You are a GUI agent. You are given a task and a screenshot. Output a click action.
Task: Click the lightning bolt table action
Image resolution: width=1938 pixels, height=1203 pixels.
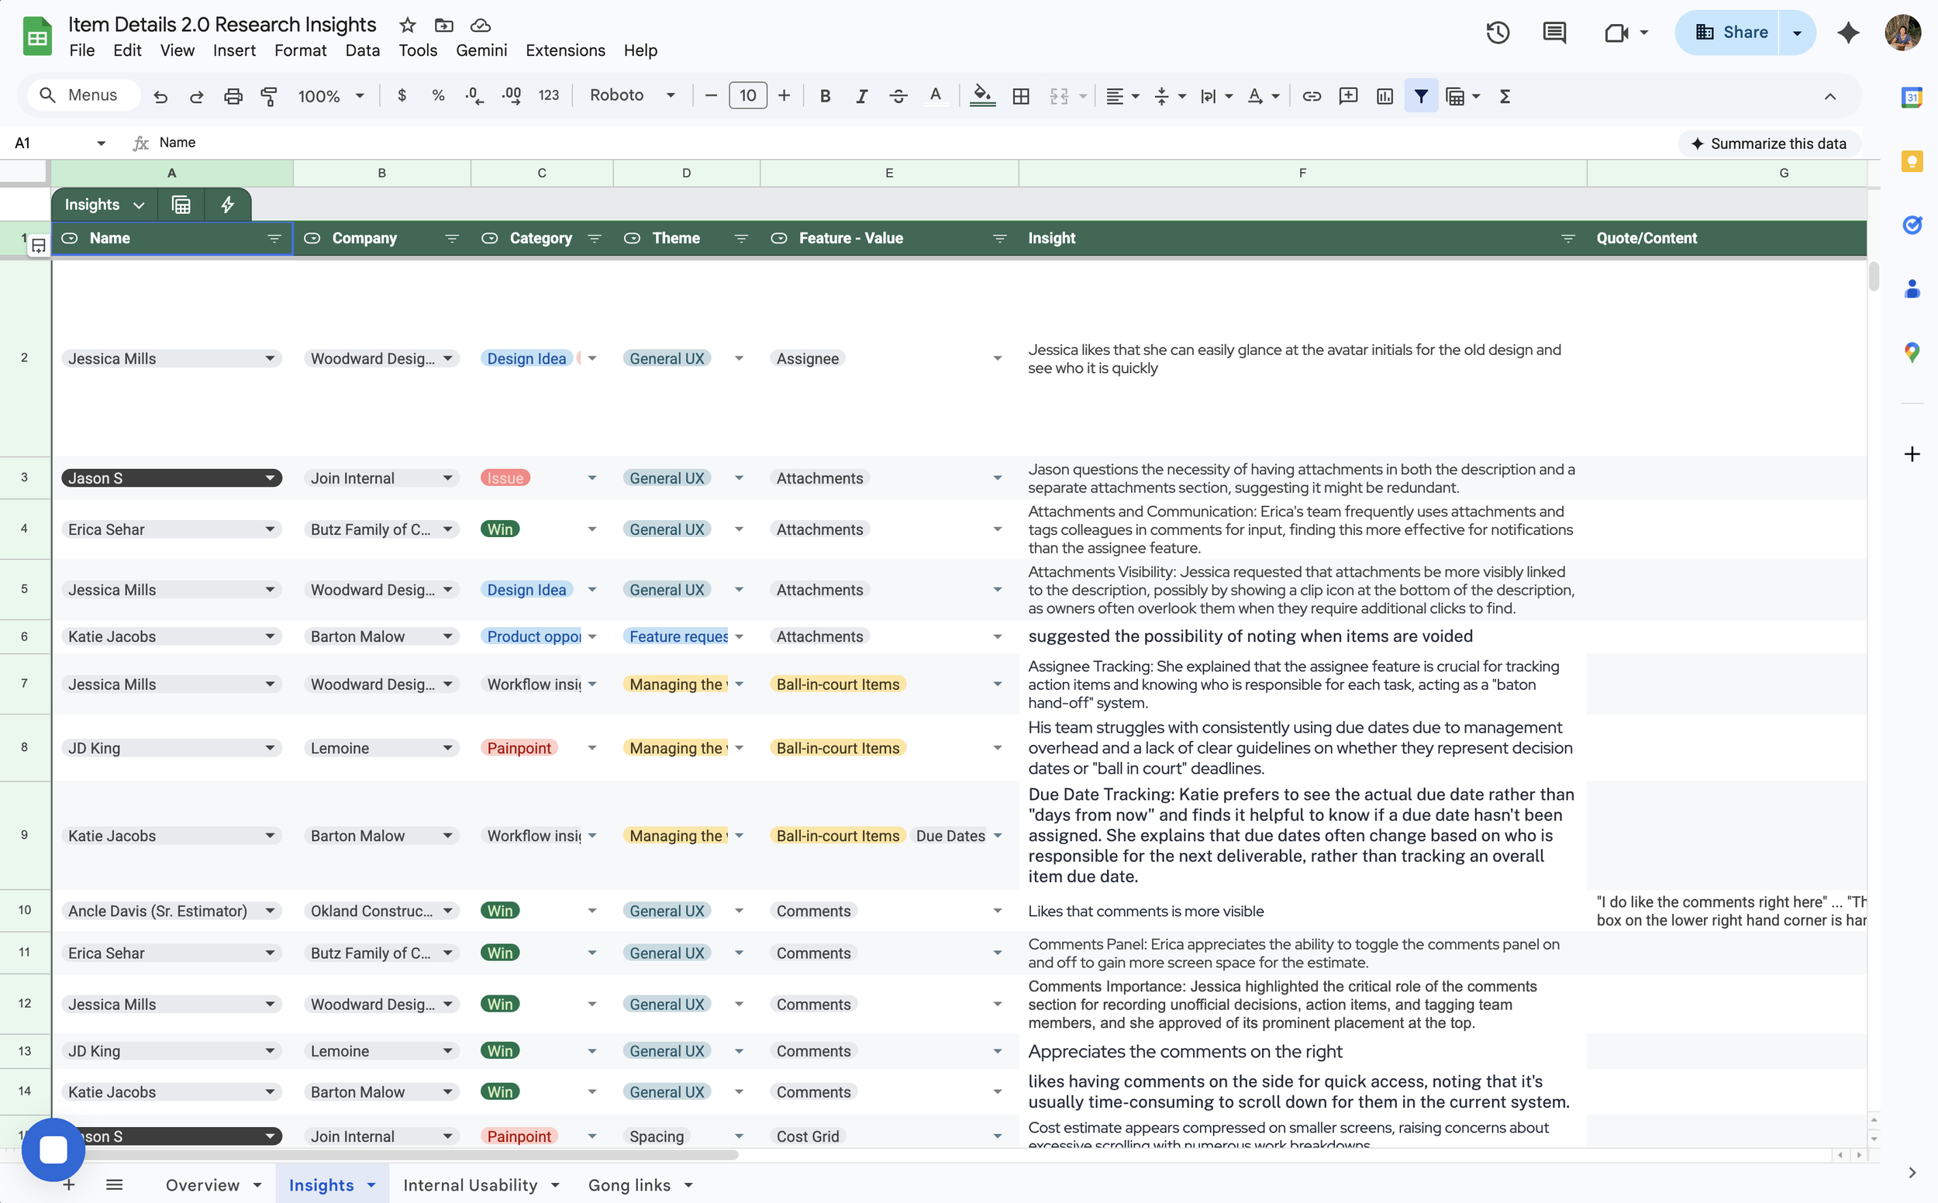click(x=228, y=205)
